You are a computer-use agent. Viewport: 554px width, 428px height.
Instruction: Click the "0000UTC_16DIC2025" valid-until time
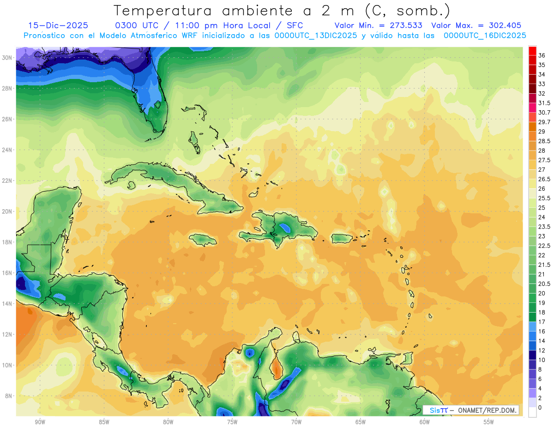click(x=485, y=36)
